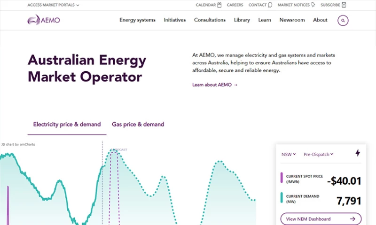The width and height of the screenshot is (376, 225).
Task: Click the View NEM Dashboard button
Action: (321, 219)
